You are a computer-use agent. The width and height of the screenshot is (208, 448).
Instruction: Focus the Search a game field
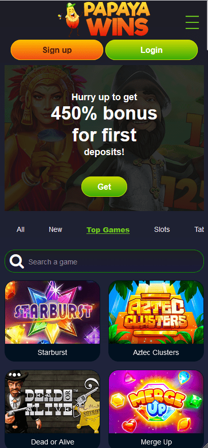pyautogui.click(x=104, y=262)
